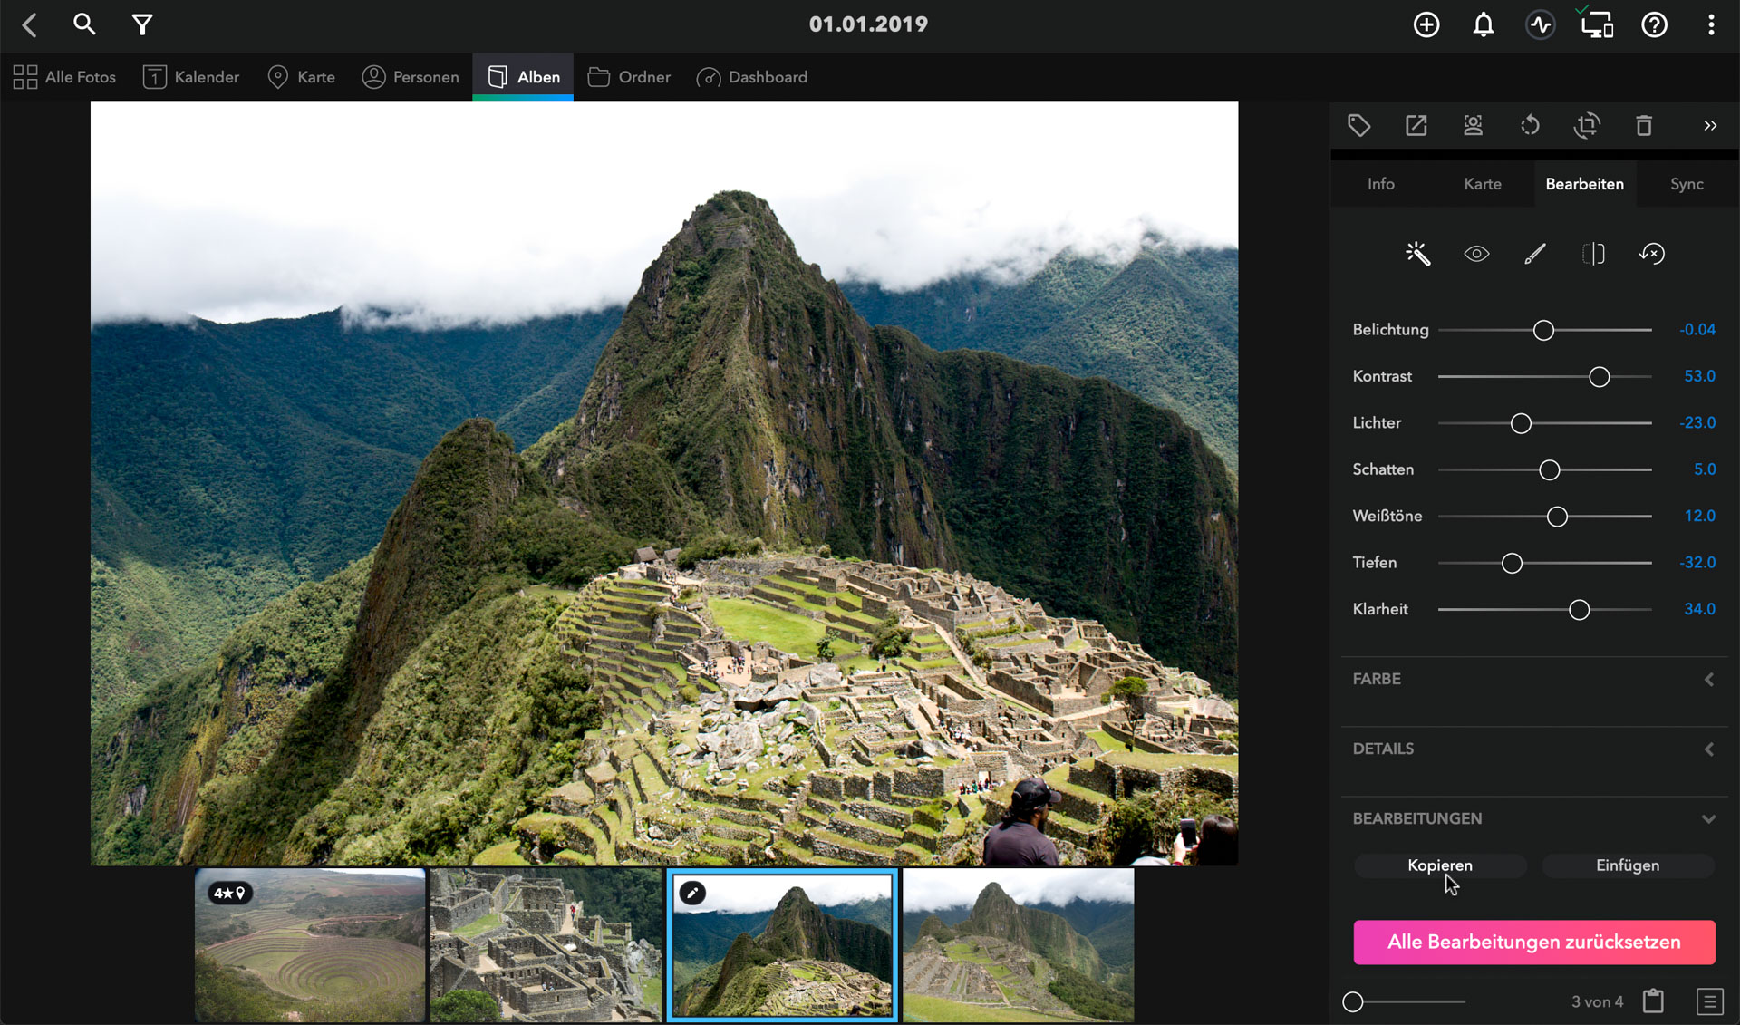Select the brush retouch tool
The width and height of the screenshot is (1740, 1025).
tap(1534, 254)
